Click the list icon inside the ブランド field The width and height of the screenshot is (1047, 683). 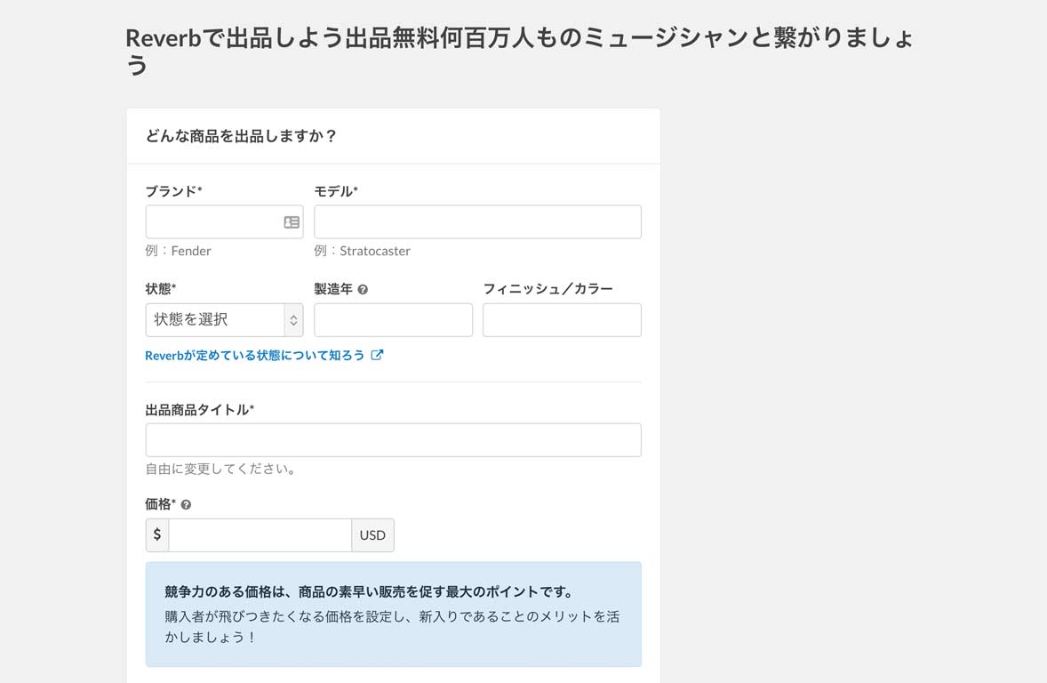coord(291,221)
